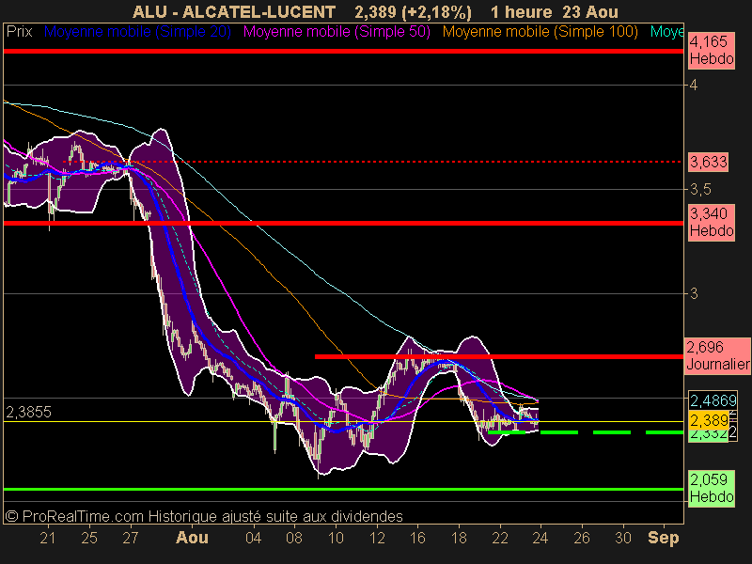The width and height of the screenshot is (752, 564).
Task: Click the '4' price axis tick
Action: [x=694, y=85]
